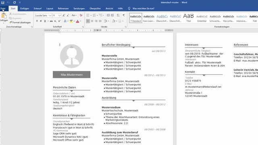
Task: Click the align right icon
Action: pyautogui.click(x=96, y=21)
